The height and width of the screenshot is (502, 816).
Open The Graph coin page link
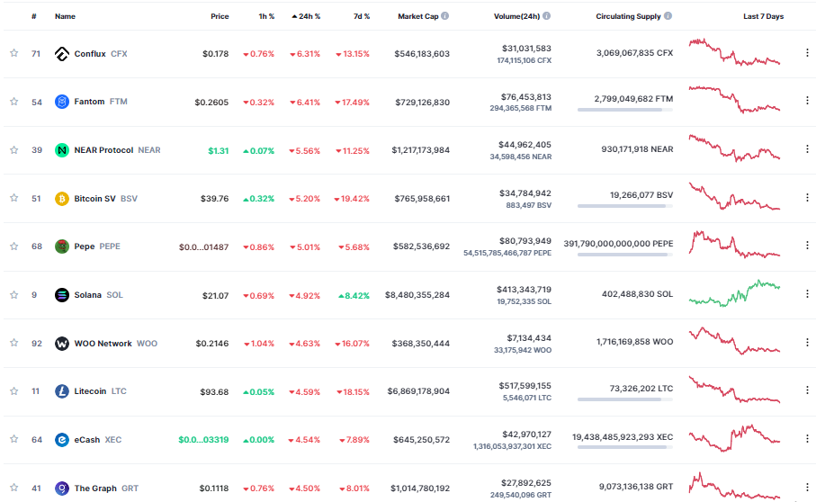click(95, 489)
